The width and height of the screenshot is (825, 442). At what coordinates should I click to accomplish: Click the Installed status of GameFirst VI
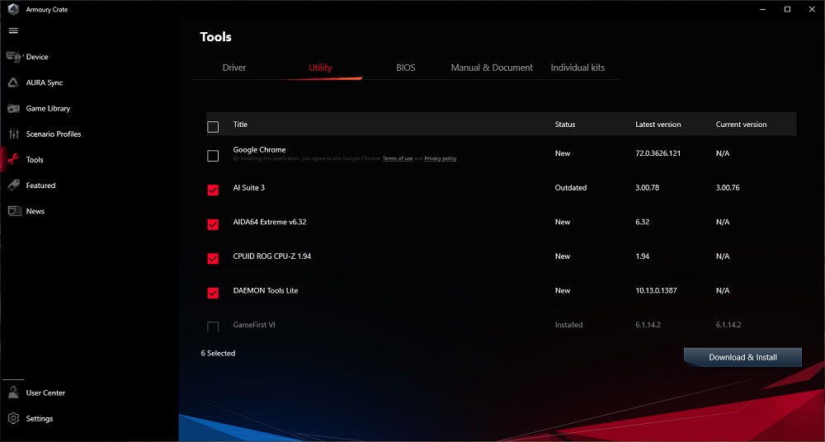[x=568, y=325]
